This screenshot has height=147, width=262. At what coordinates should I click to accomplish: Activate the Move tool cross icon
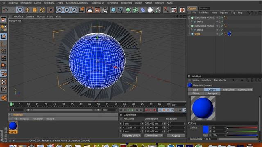point(27,10)
